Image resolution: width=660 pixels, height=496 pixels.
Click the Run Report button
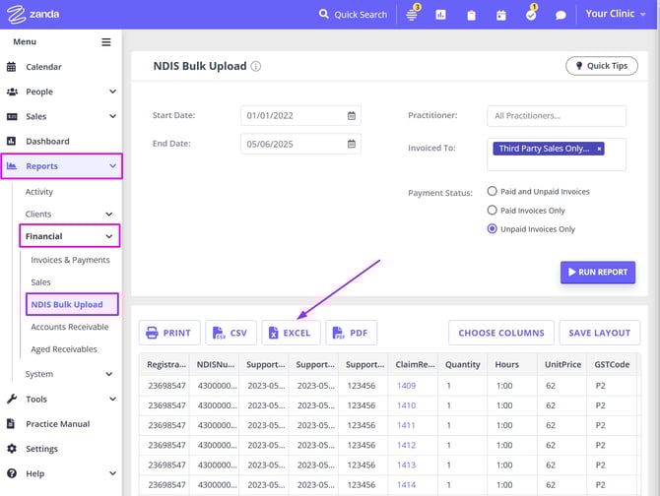[597, 272]
